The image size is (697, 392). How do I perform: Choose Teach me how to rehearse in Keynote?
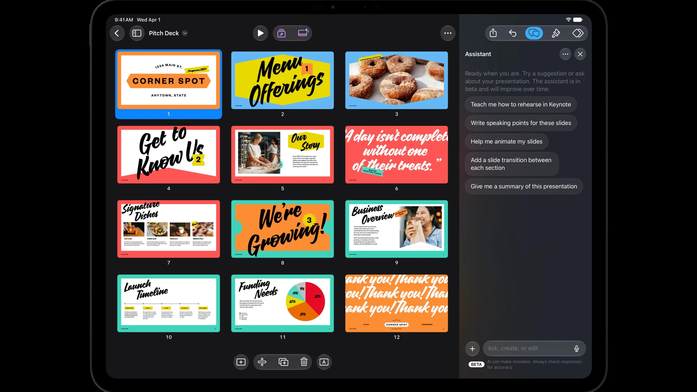coord(521,105)
